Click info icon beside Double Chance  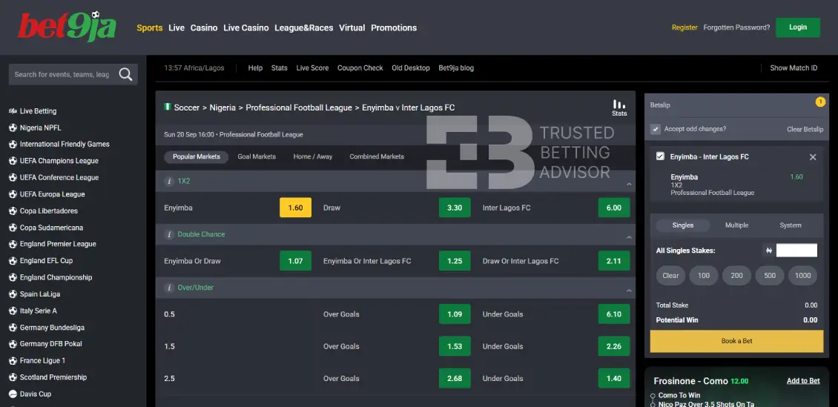(x=170, y=234)
